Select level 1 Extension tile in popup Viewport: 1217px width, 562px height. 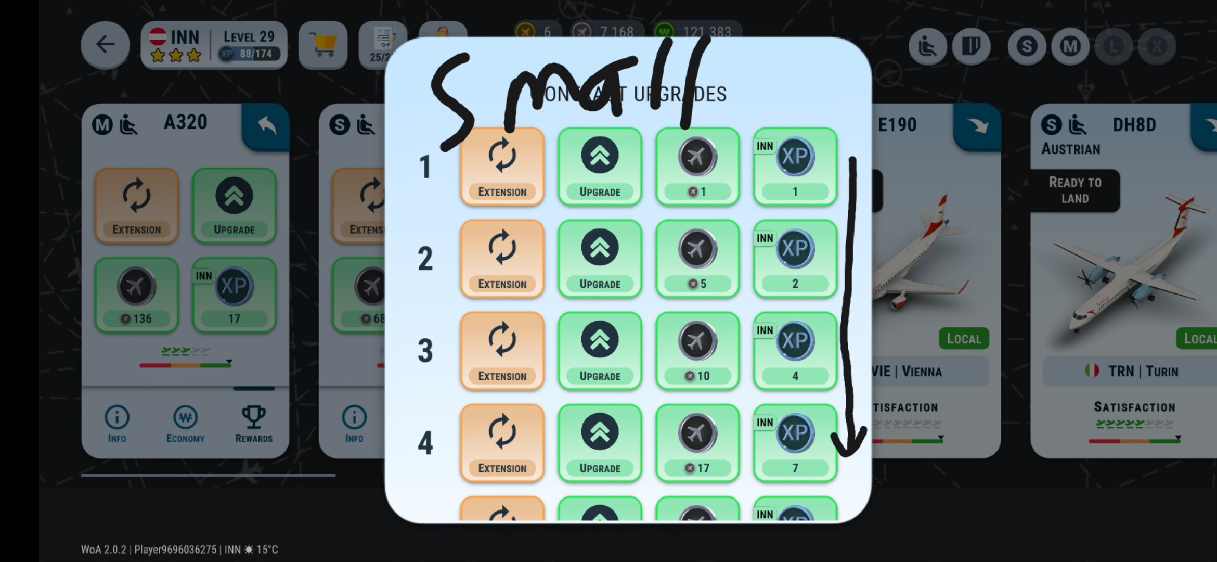coord(502,167)
